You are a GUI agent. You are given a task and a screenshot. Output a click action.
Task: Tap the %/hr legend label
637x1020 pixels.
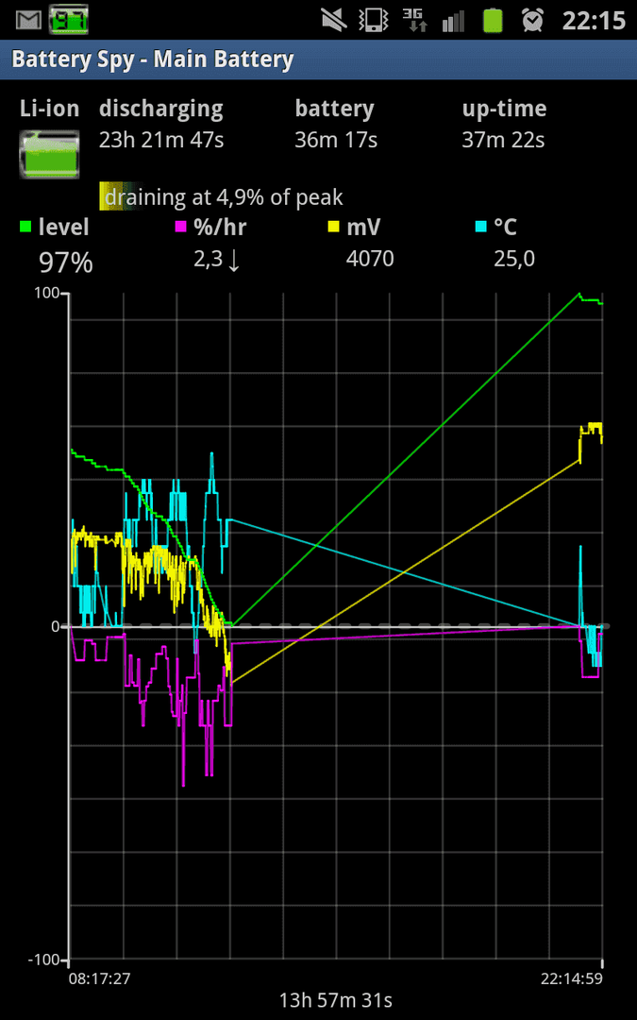[220, 227]
